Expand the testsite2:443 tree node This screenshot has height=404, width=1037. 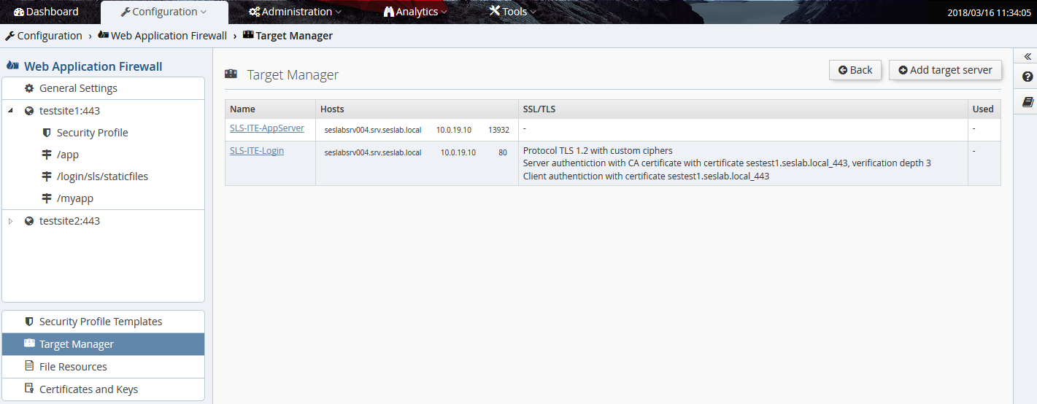(10, 221)
